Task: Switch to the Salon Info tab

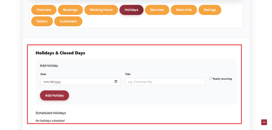Action: [184, 10]
